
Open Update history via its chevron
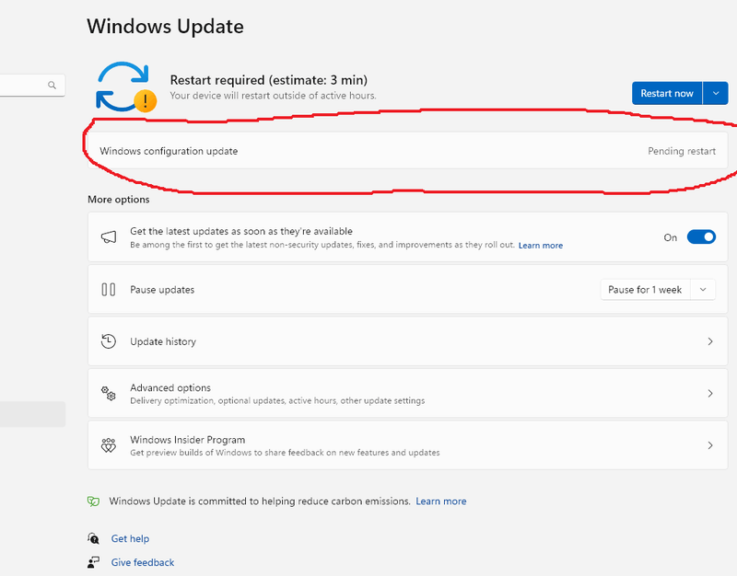point(710,341)
